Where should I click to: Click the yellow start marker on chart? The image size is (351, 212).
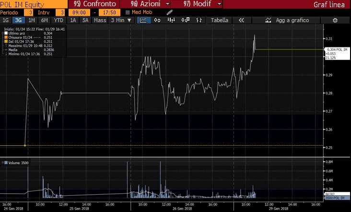pyautogui.click(x=25, y=145)
